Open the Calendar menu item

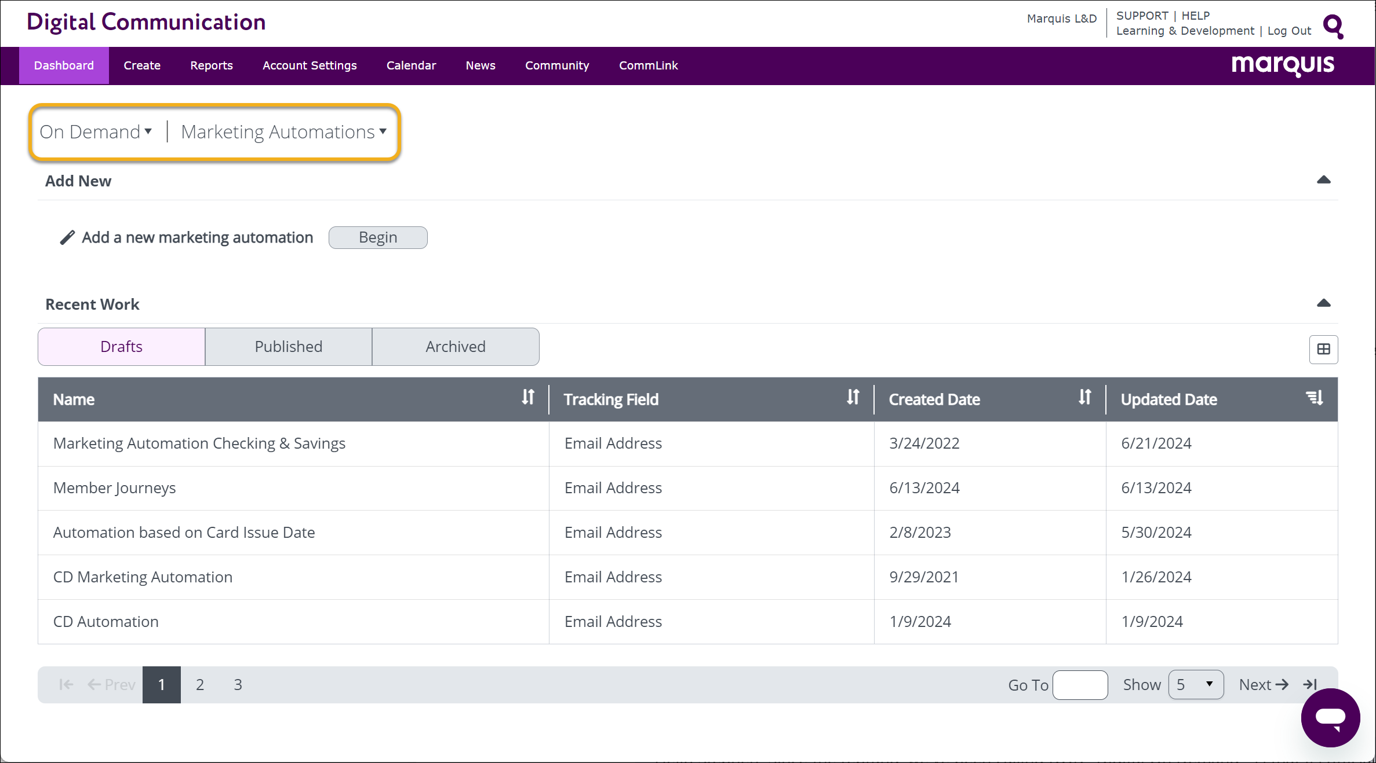tap(411, 65)
